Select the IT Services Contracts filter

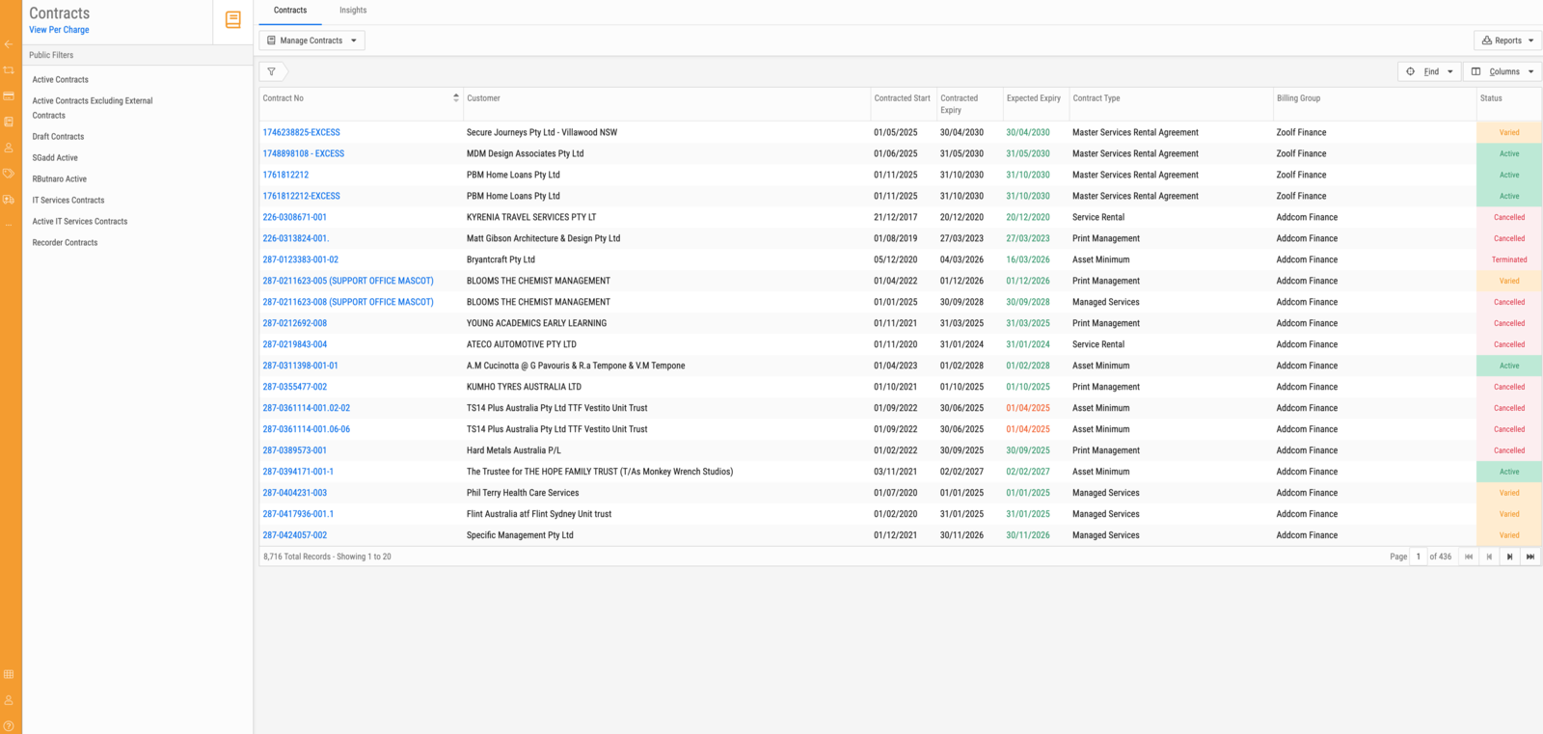pyautogui.click(x=68, y=201)
